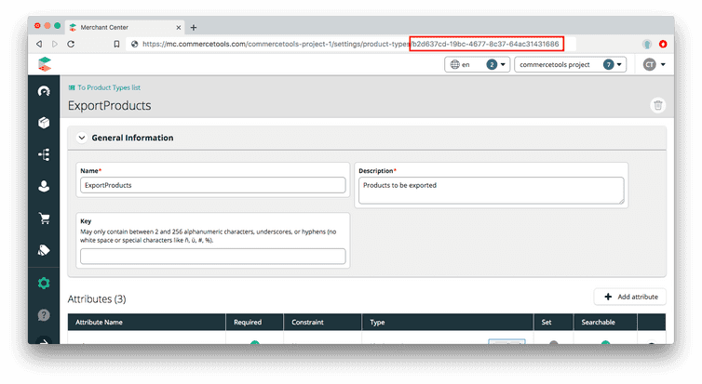Select the Merchant Center browser tab
The height and width of the screenshot is (384, 702).
tap(121, 27)
